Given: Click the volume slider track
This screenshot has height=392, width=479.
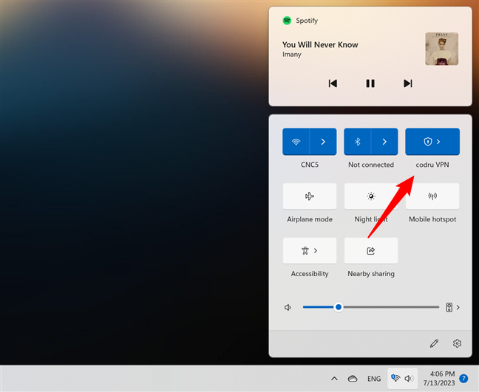Looking at the screenshot, I should (x=371, y=307).
